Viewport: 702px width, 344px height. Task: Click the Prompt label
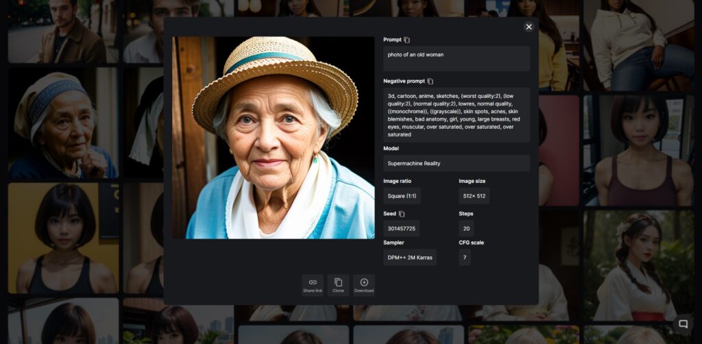click(x=393, y=40)
